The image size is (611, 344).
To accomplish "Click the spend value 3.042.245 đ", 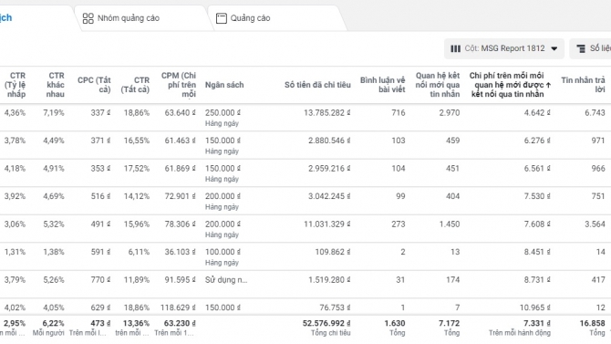I will [329, 196].
